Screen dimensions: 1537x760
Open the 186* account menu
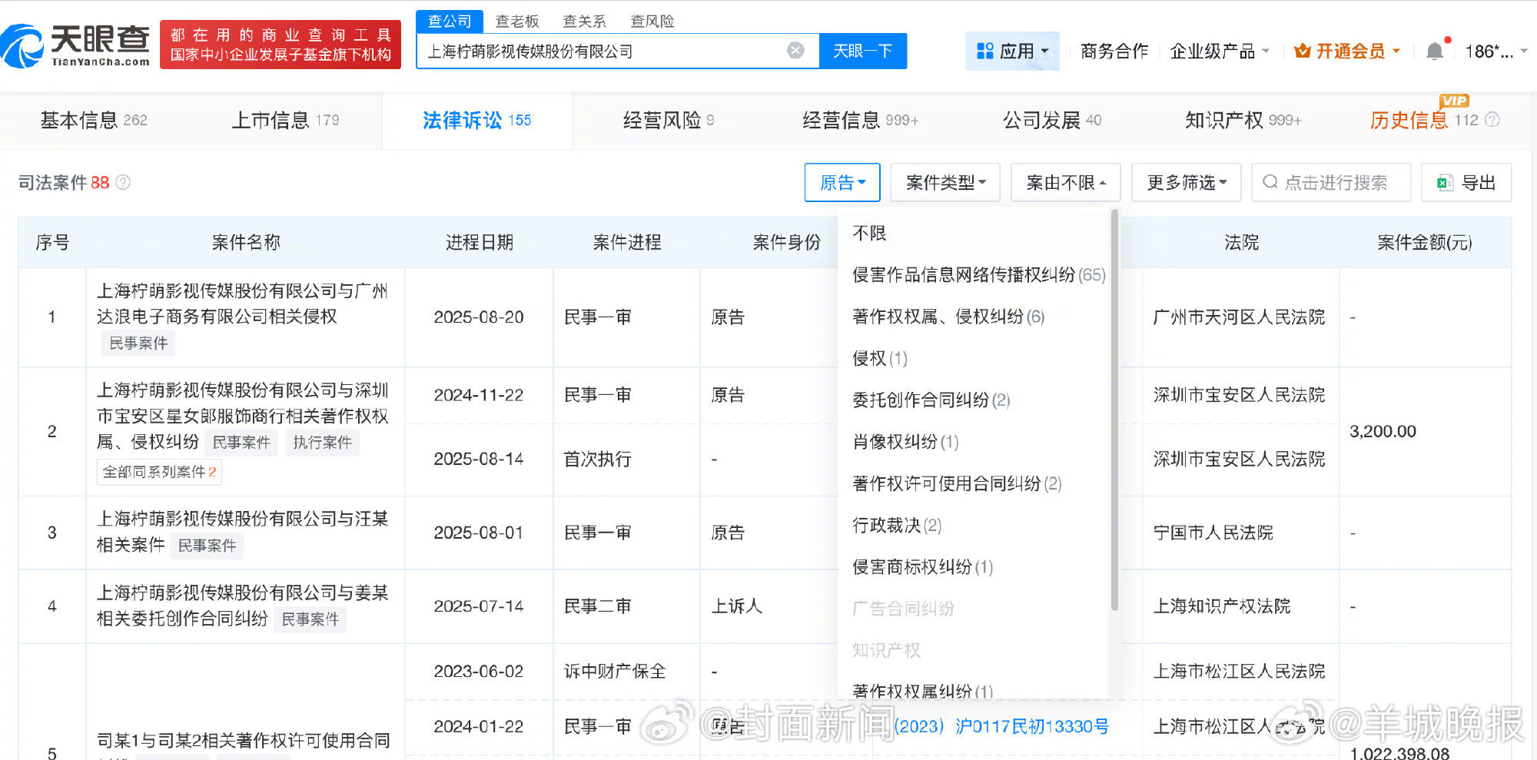coord(1496,51)
